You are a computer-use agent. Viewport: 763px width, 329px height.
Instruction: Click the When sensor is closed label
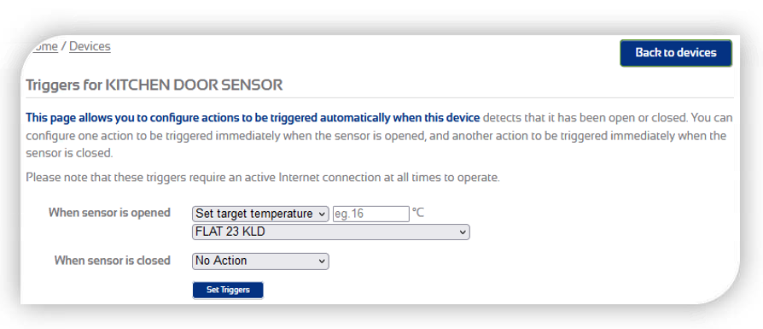pyautogui.click(x=113, y=261)
